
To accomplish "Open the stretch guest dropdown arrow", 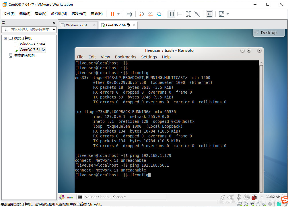I will click(x=228, y=14).
